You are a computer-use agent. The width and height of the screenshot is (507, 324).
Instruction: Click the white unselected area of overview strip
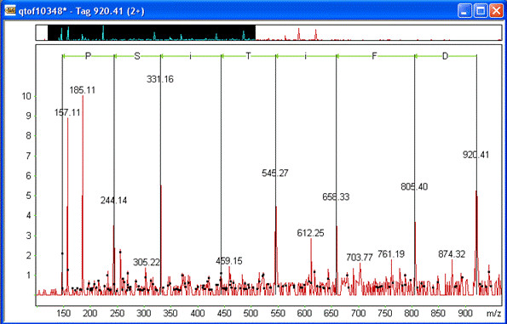pyautogui.click(x=378, y=32)
